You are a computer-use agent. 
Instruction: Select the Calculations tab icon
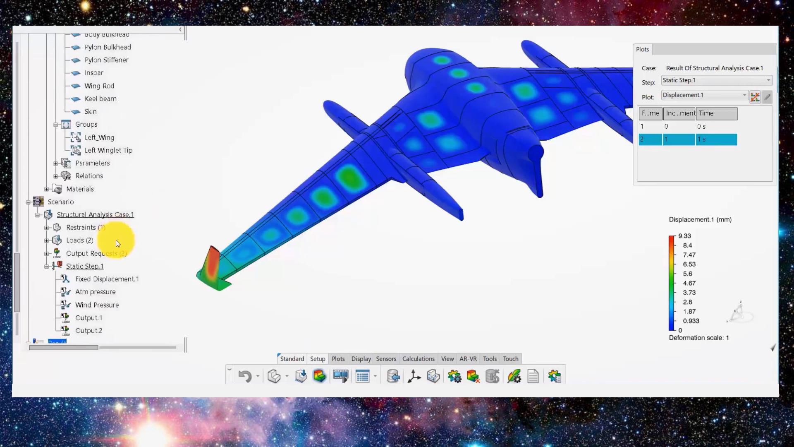(418, 358)
